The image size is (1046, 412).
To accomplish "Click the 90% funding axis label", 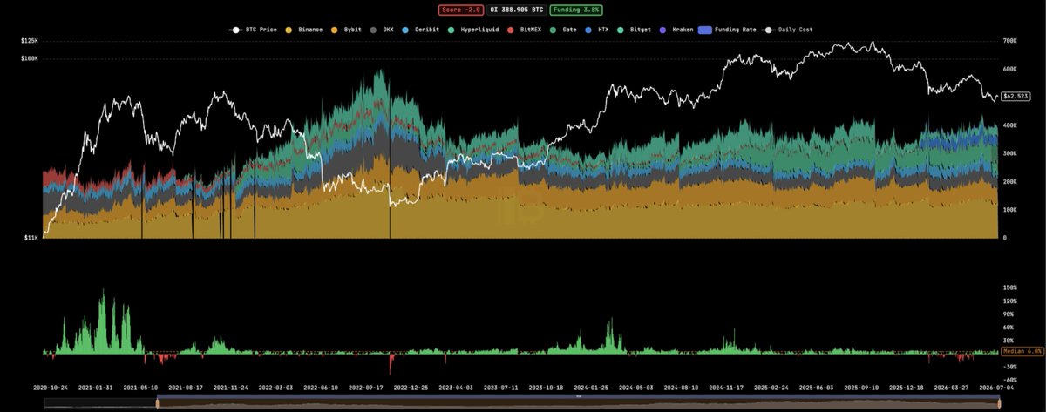I will click(x=1009, y=314).
